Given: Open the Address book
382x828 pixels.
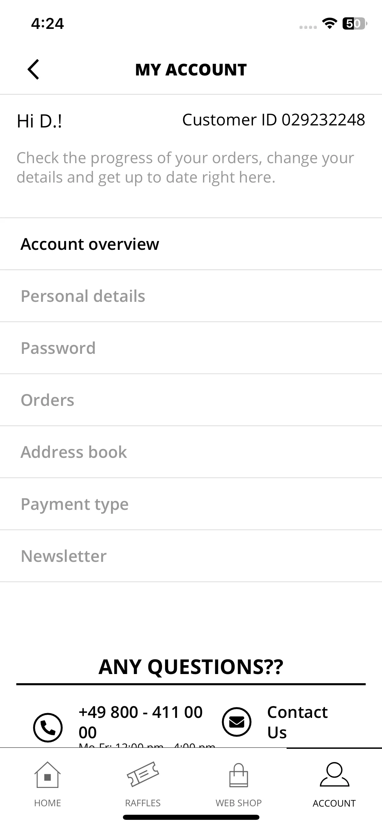Looking at the screenshot, I should 191,452.
